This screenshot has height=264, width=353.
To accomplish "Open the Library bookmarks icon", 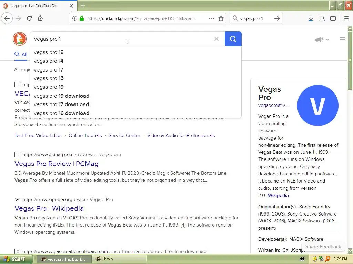I will [x=322, y=18].
